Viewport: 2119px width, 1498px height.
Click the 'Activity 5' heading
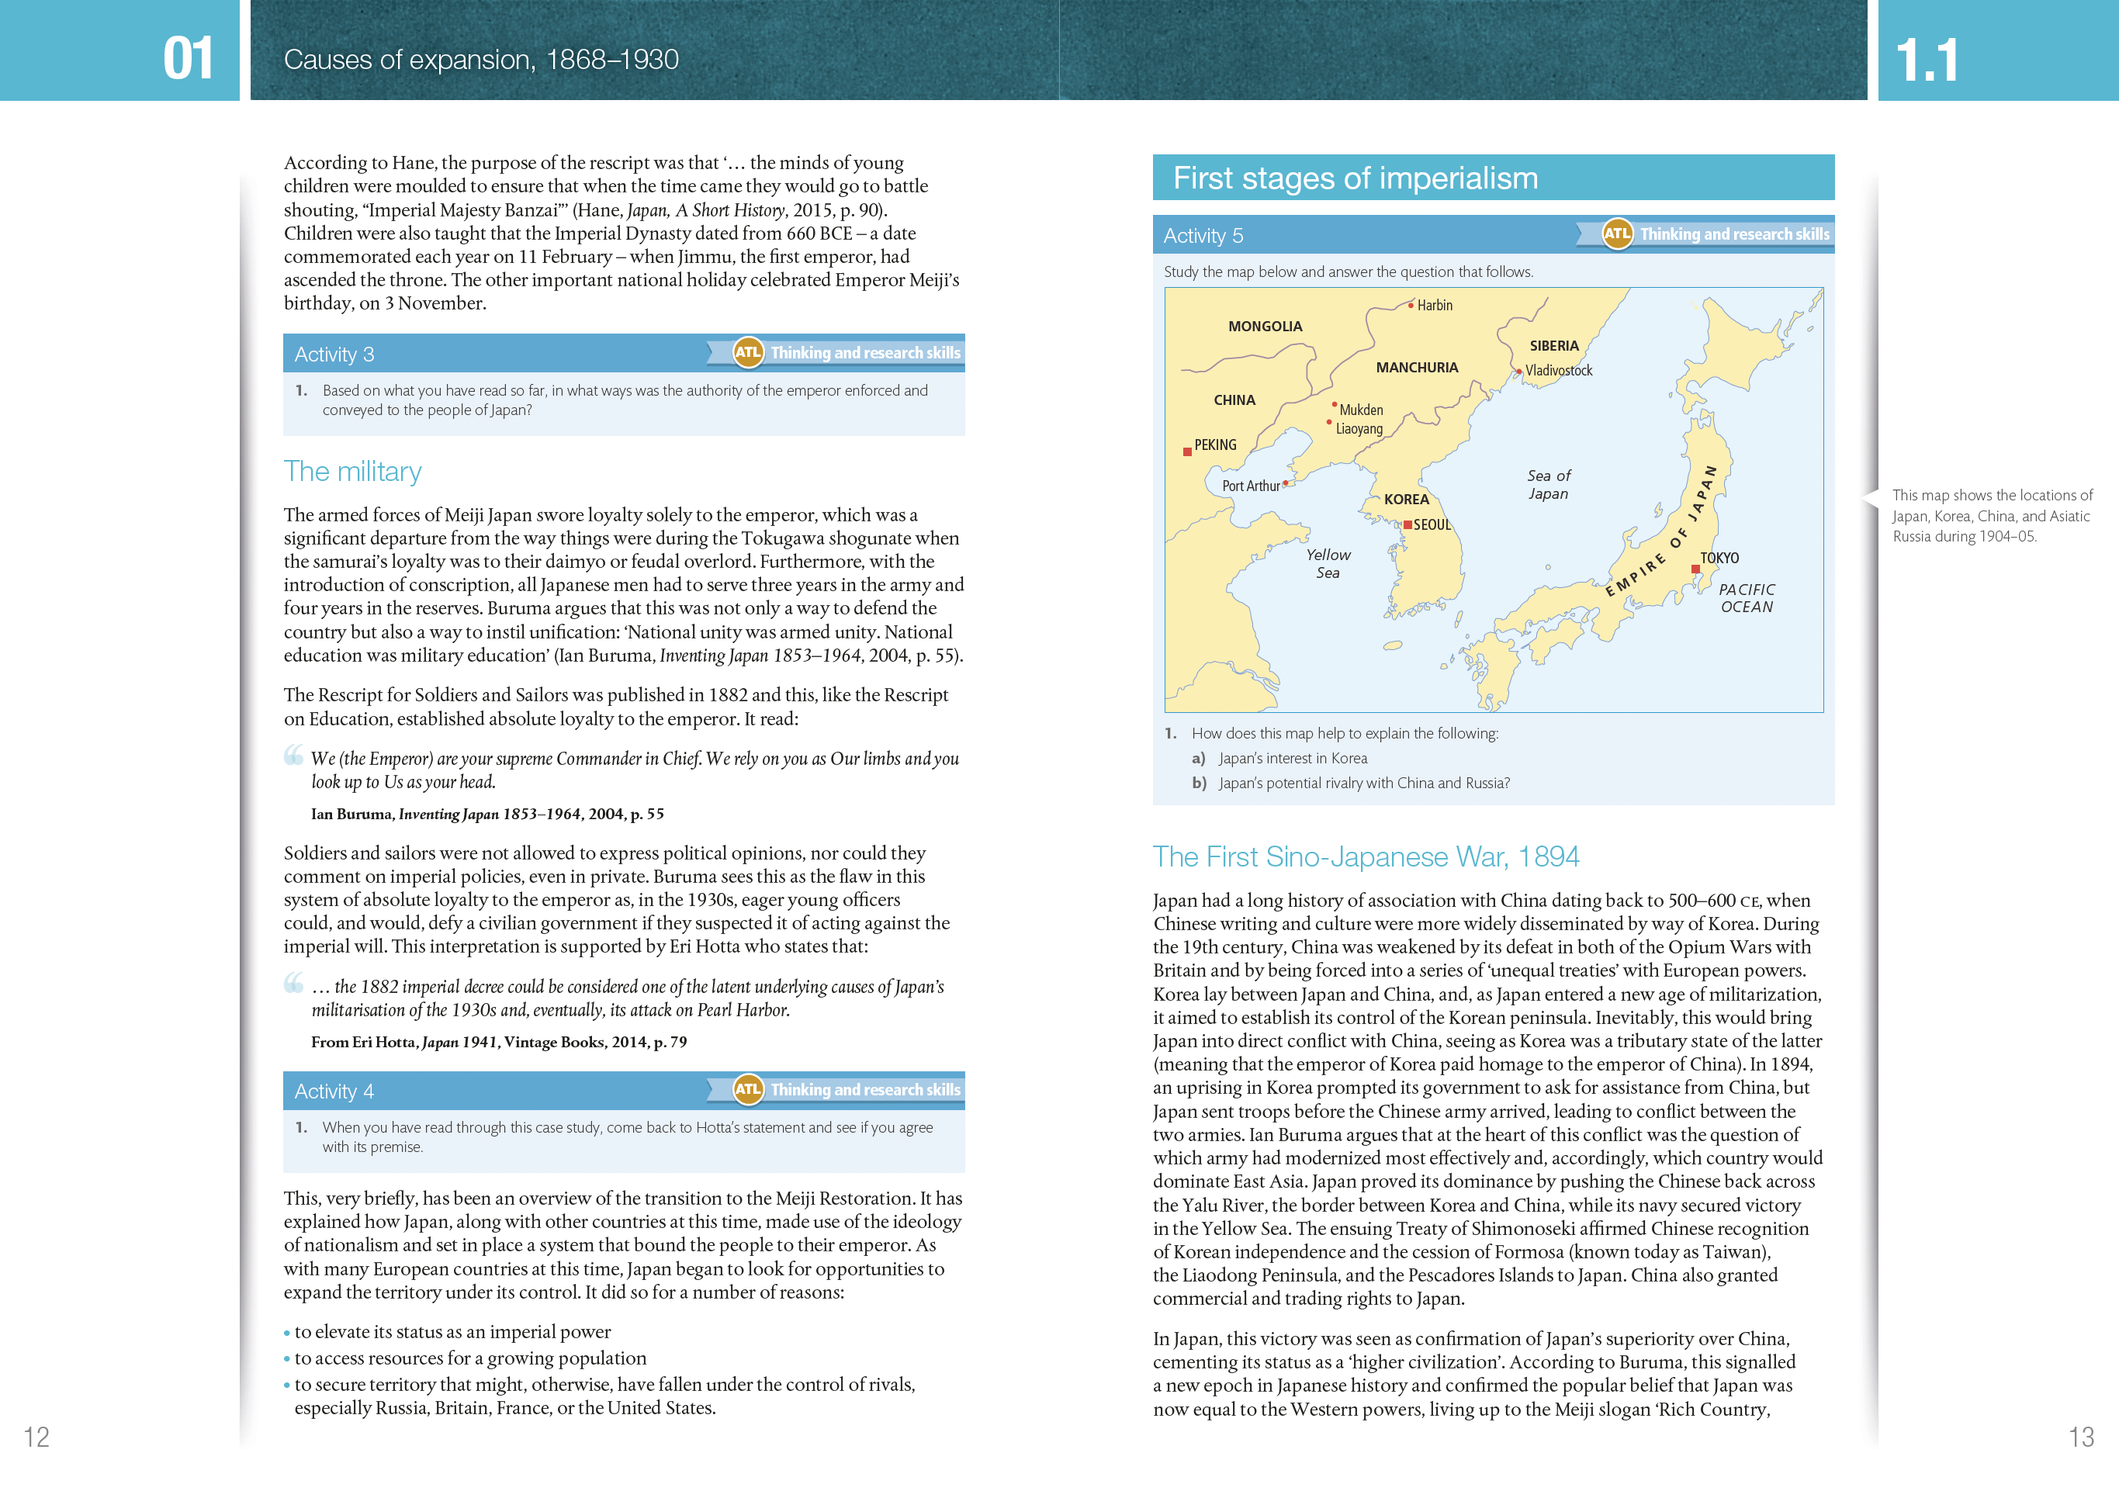1203,235
